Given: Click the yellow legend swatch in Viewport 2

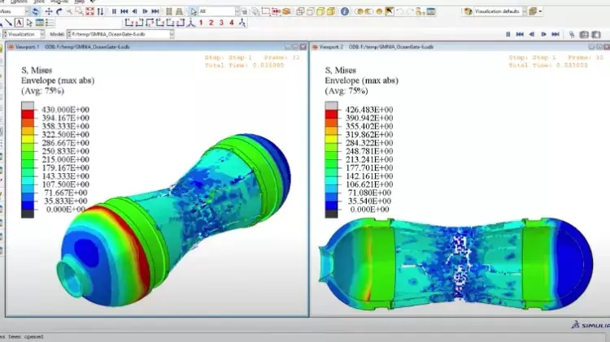Looking at the screenshot, I should tap(332, 139).
